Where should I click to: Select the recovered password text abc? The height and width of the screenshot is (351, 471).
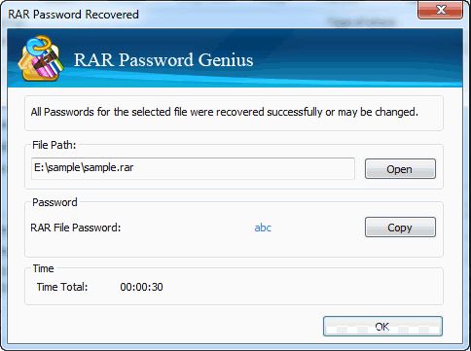coord(263,228)
